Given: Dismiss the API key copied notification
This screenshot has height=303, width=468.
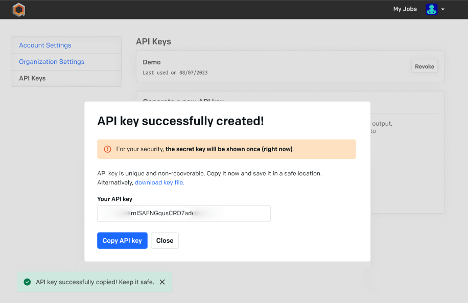Looking at the screenshot, I should point(162,282).
